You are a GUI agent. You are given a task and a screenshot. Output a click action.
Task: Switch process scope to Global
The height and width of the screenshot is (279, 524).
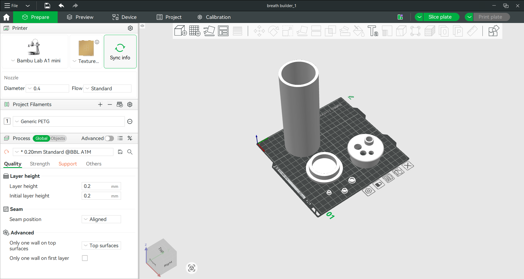(41, 138)
